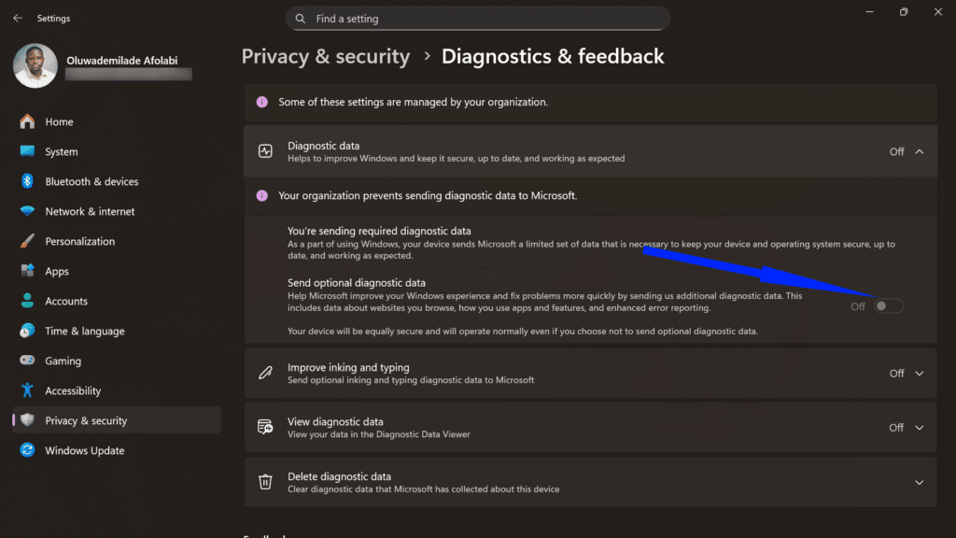Viewport: 956px width, 538px height.
Task: Open the Home section in the sidebar
Action: pos(60,121)
